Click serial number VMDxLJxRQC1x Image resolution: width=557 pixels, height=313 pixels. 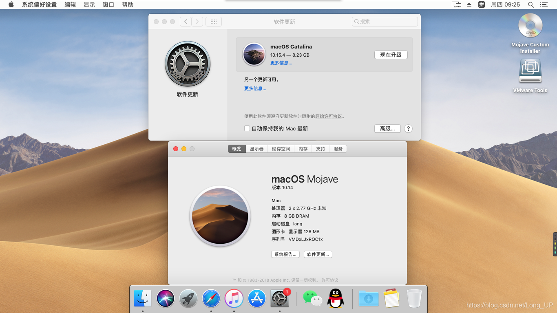coord(305,239)
